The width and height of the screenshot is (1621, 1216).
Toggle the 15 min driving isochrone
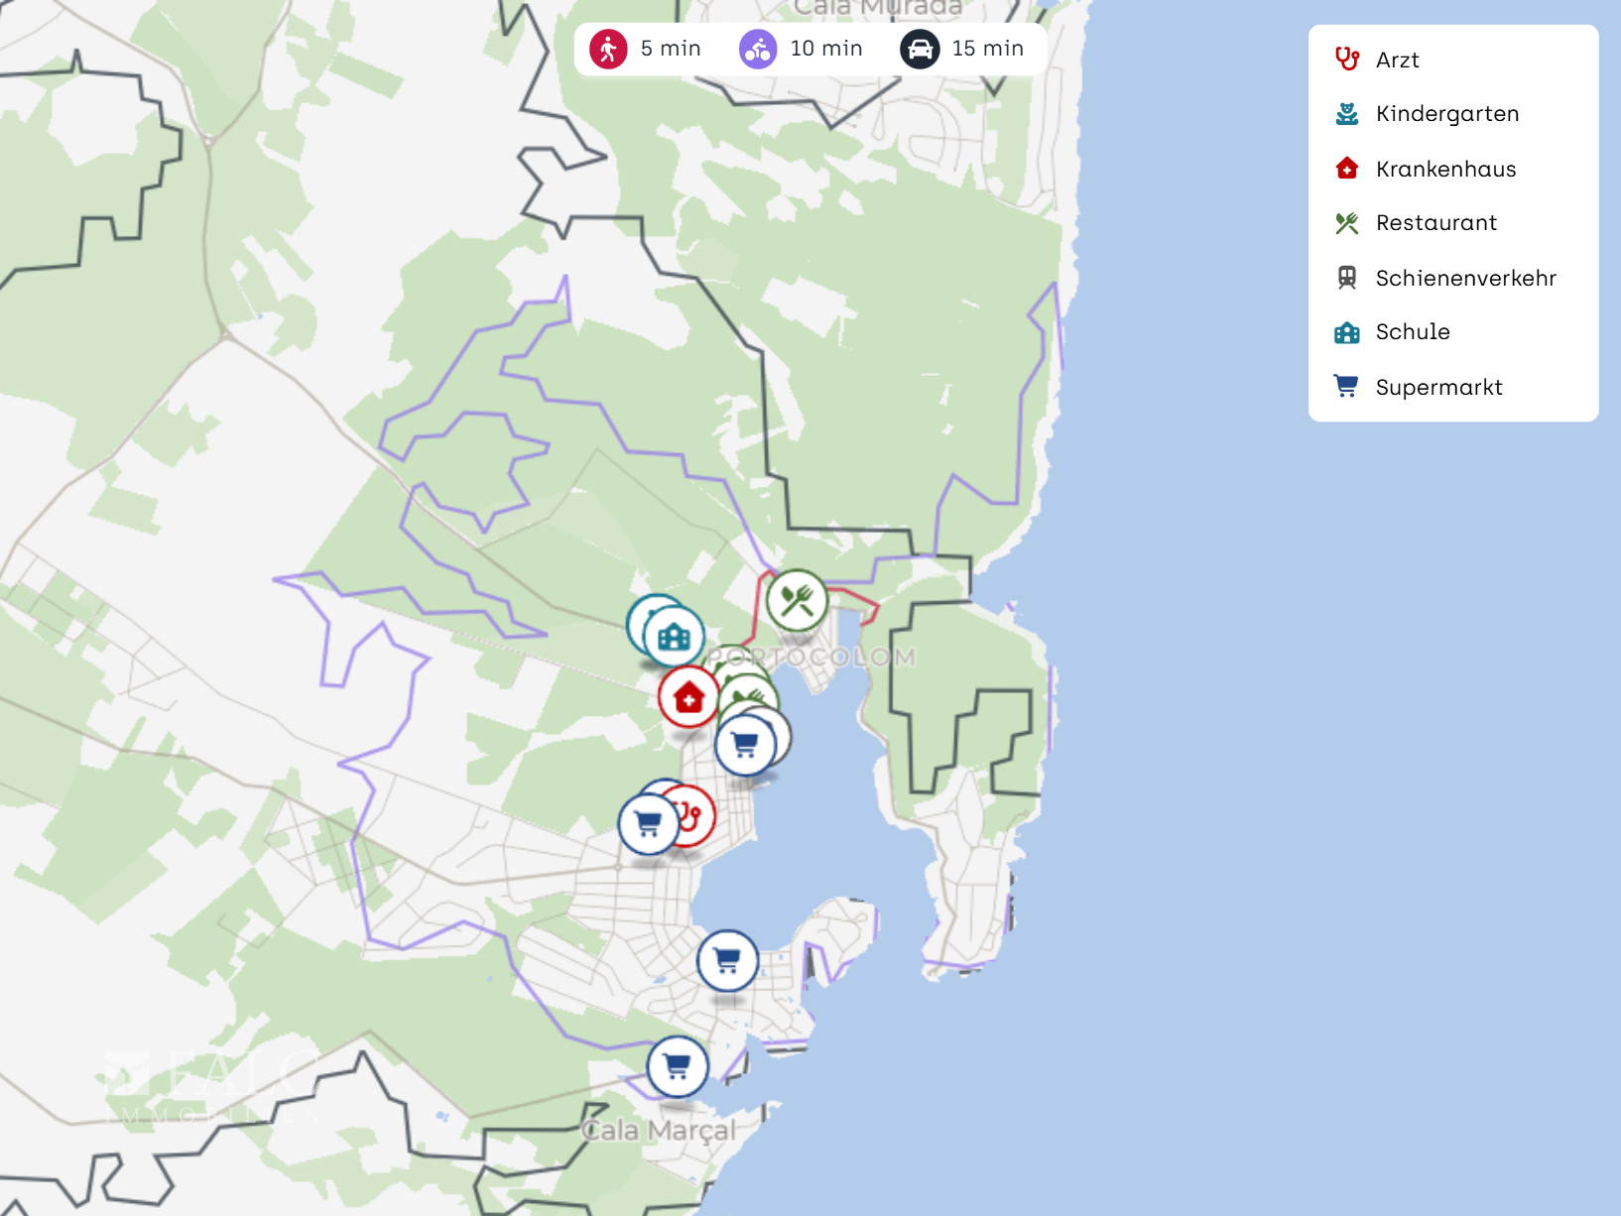[962, 49]
